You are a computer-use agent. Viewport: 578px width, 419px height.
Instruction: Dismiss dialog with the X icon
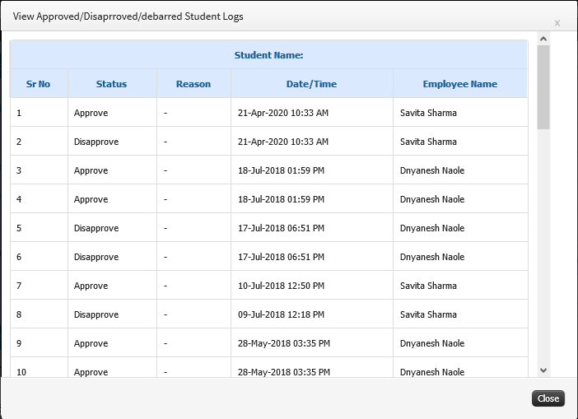[x=557, y=23]
